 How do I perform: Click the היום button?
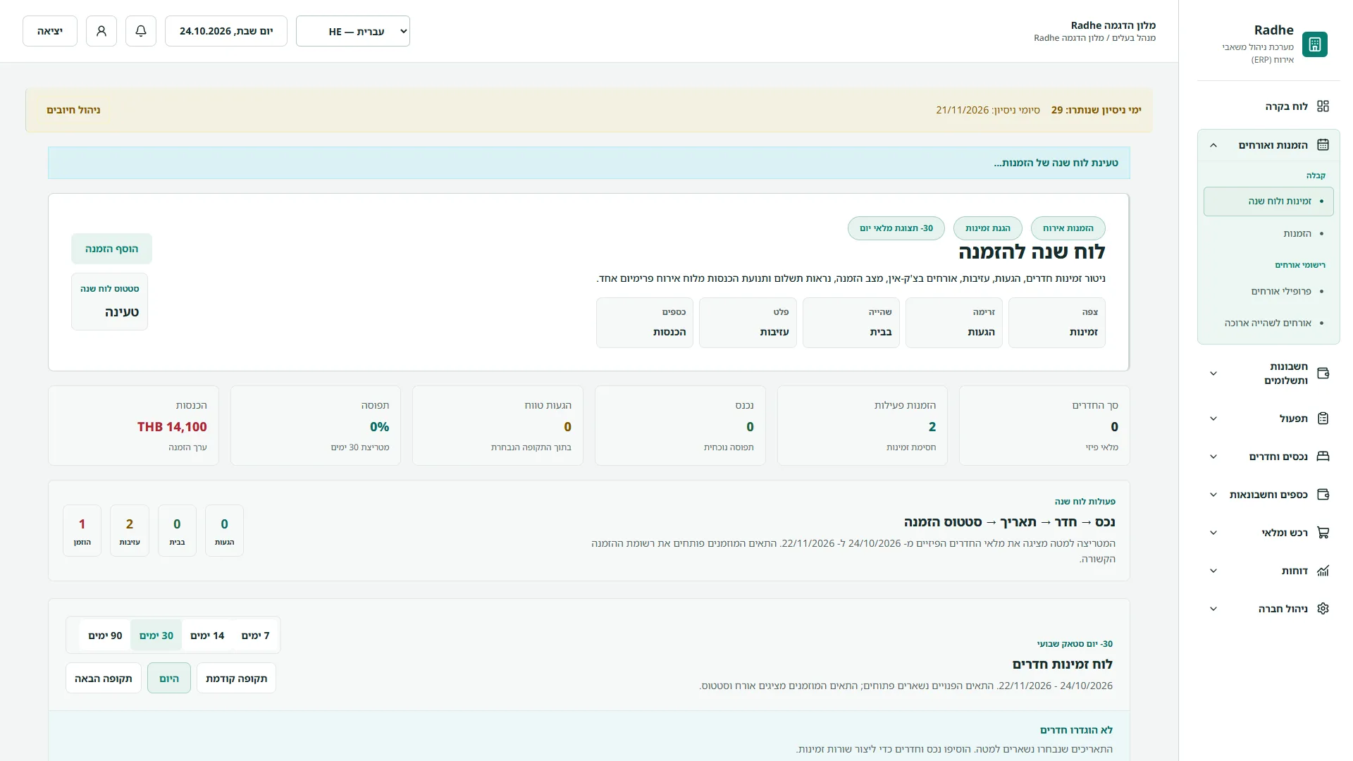[x=169, y=679]
